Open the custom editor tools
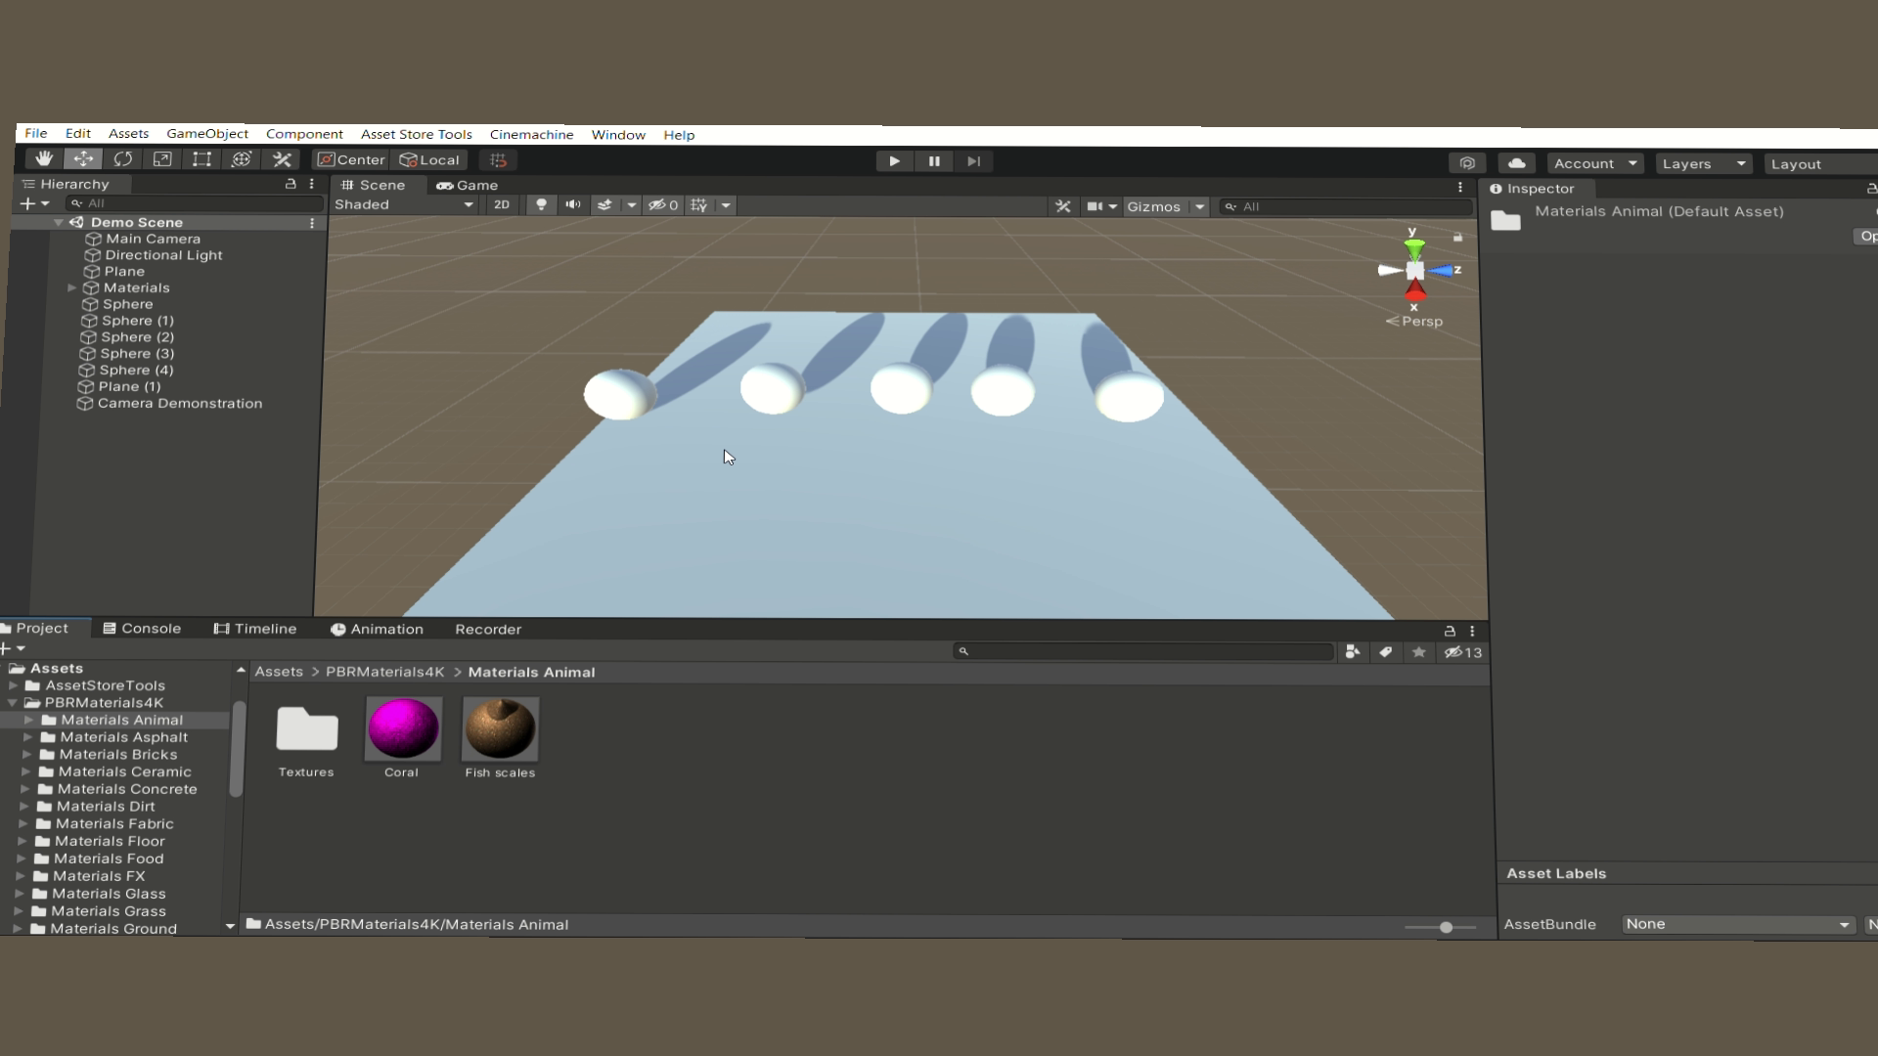Image resolution: width=1878 pixels, height=1056 pixels. click(x=282, y=159)
